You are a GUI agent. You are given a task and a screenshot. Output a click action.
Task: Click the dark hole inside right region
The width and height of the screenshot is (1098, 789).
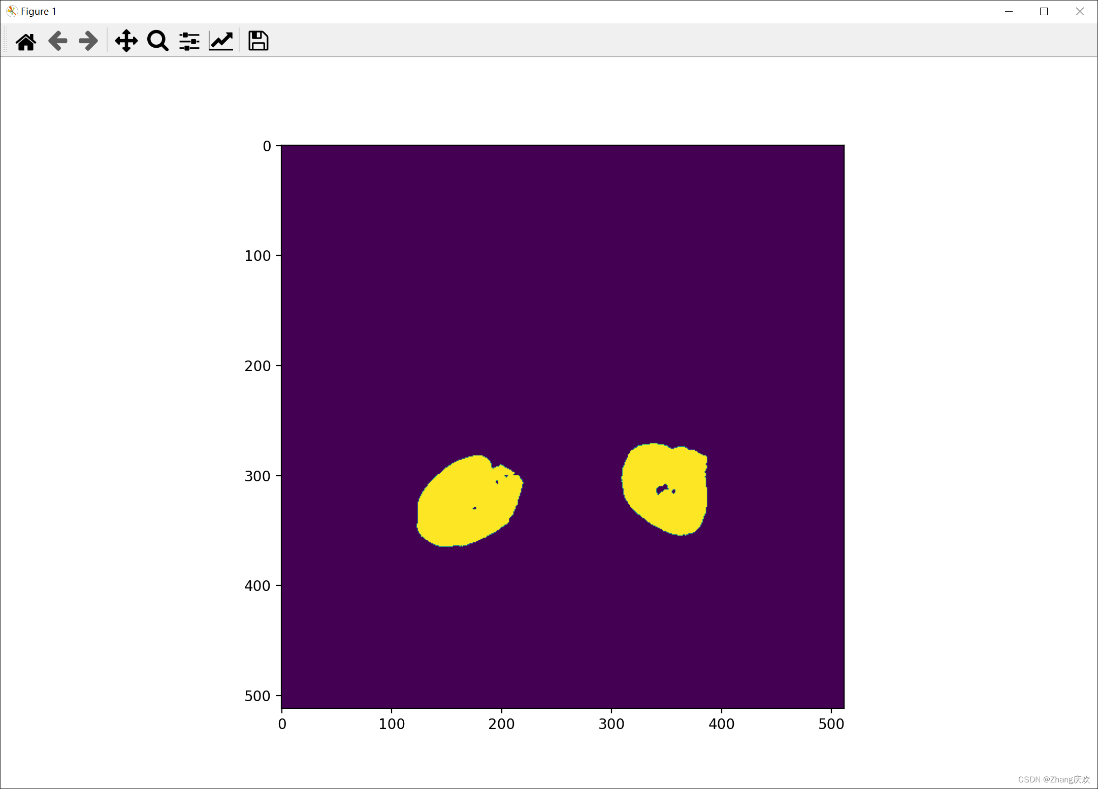point(662,489)
